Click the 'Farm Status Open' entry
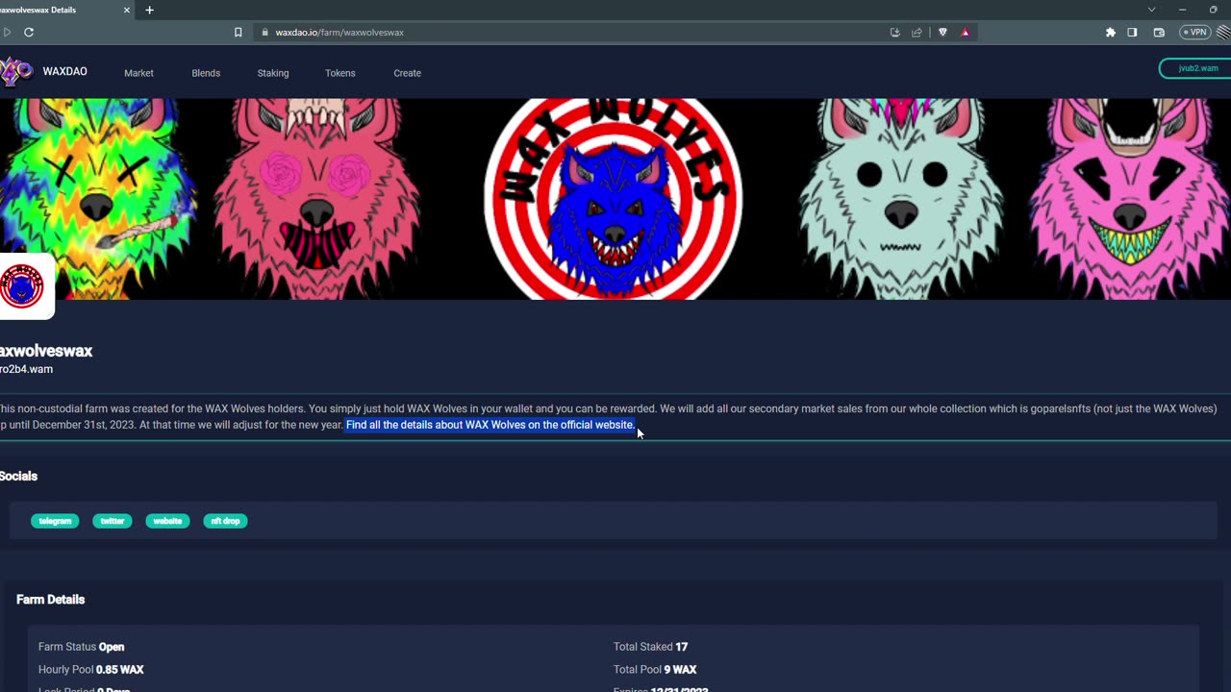Image resolution: width=1231 pixels, height=692 pixels. pyautogui.click(x=82, y=647)
